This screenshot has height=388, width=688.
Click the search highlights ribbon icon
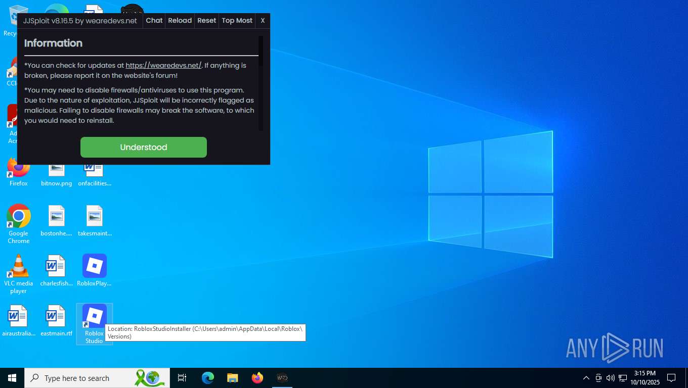(x=150, y=378)
